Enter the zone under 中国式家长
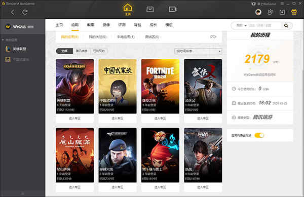Image resolution: width=304 pixels, height=197 pixels. (x=118, y=119)
